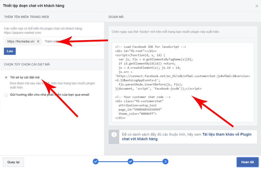Image resolution: width=261 pixels, height=169 pixels.
Task: Click the Load Facebook SDK comment line
Action: (x=151, y=47)
